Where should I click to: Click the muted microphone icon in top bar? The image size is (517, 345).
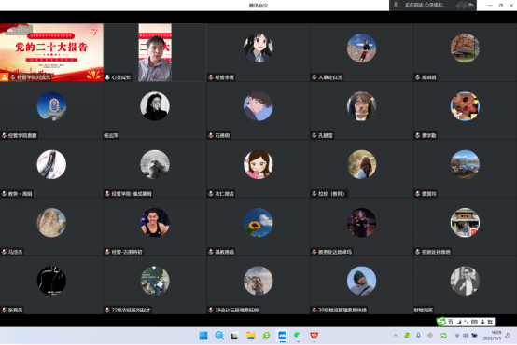(396, 5)
